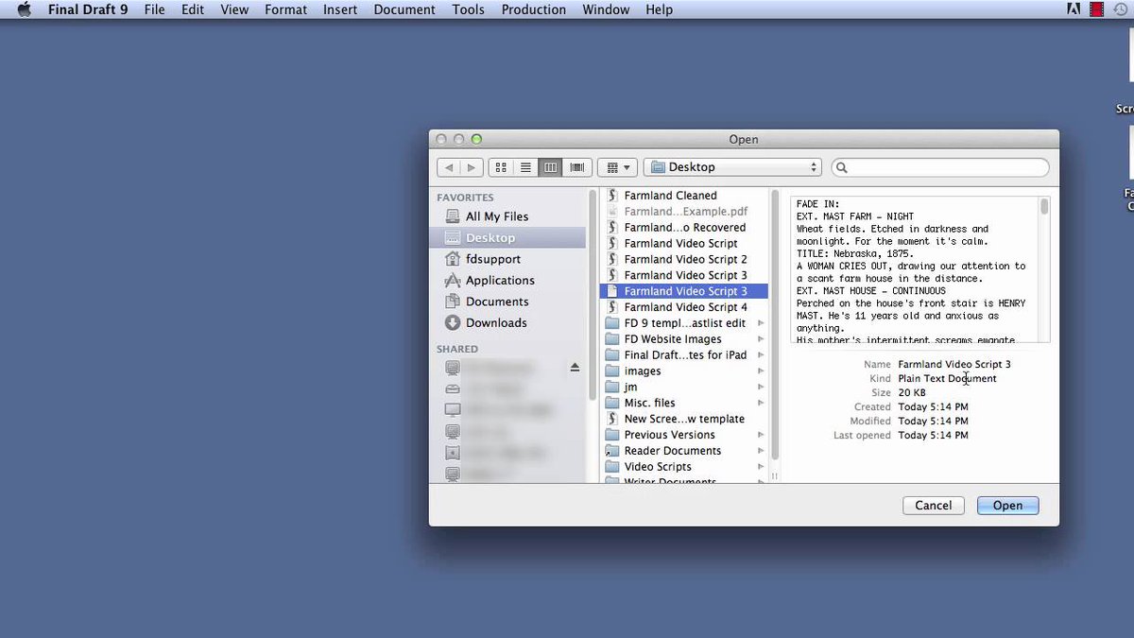
Task: Expand the FD Website Images folder arrow
Action: coord(762,339)
